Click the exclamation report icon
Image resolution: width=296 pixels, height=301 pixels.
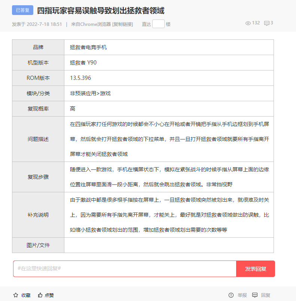(231, 295)
